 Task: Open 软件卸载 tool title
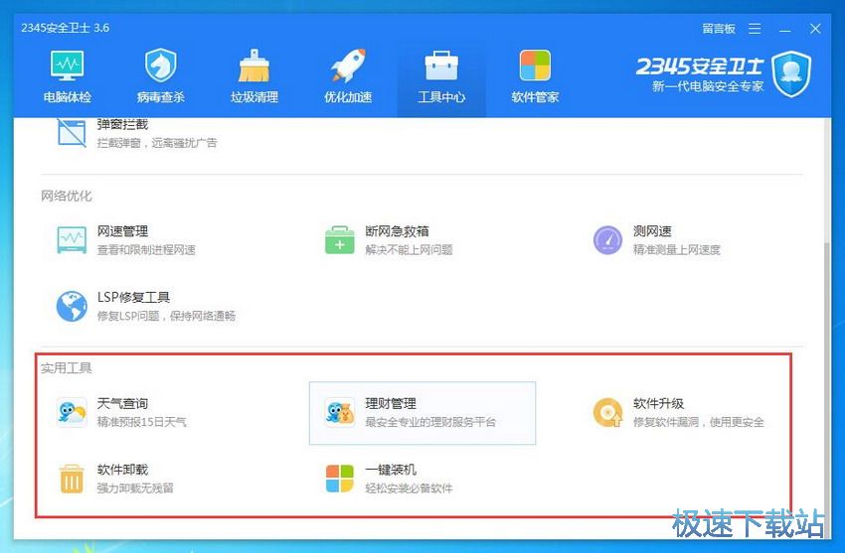[122, 470]
